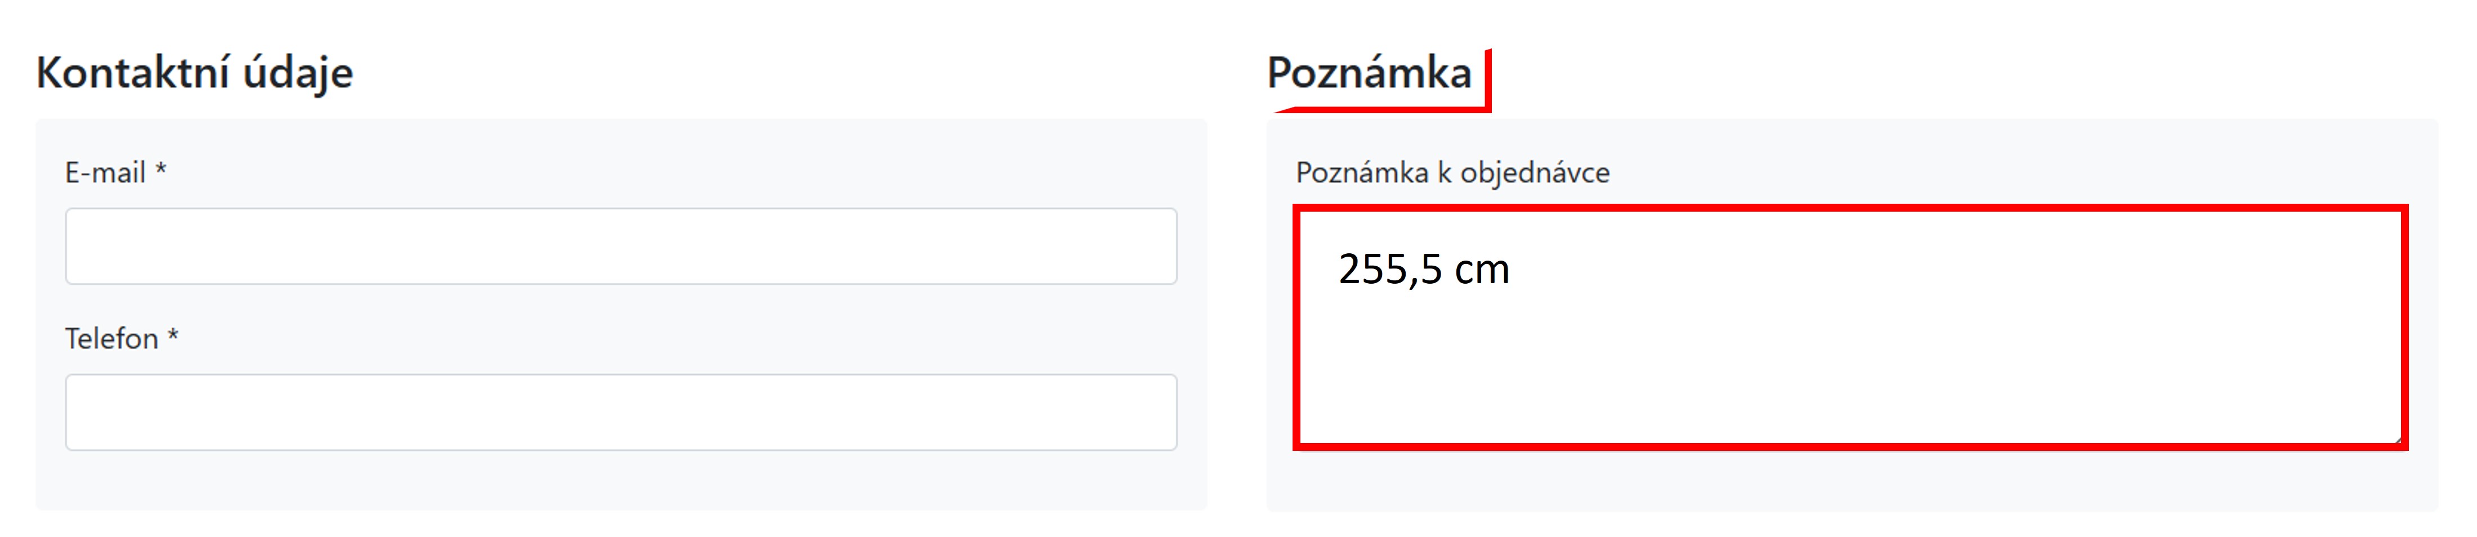The width and height of the screenshot is (2477, 537).
Task: Place the cursor before "255,5" in the note
Action: (x=1338, y=270)
